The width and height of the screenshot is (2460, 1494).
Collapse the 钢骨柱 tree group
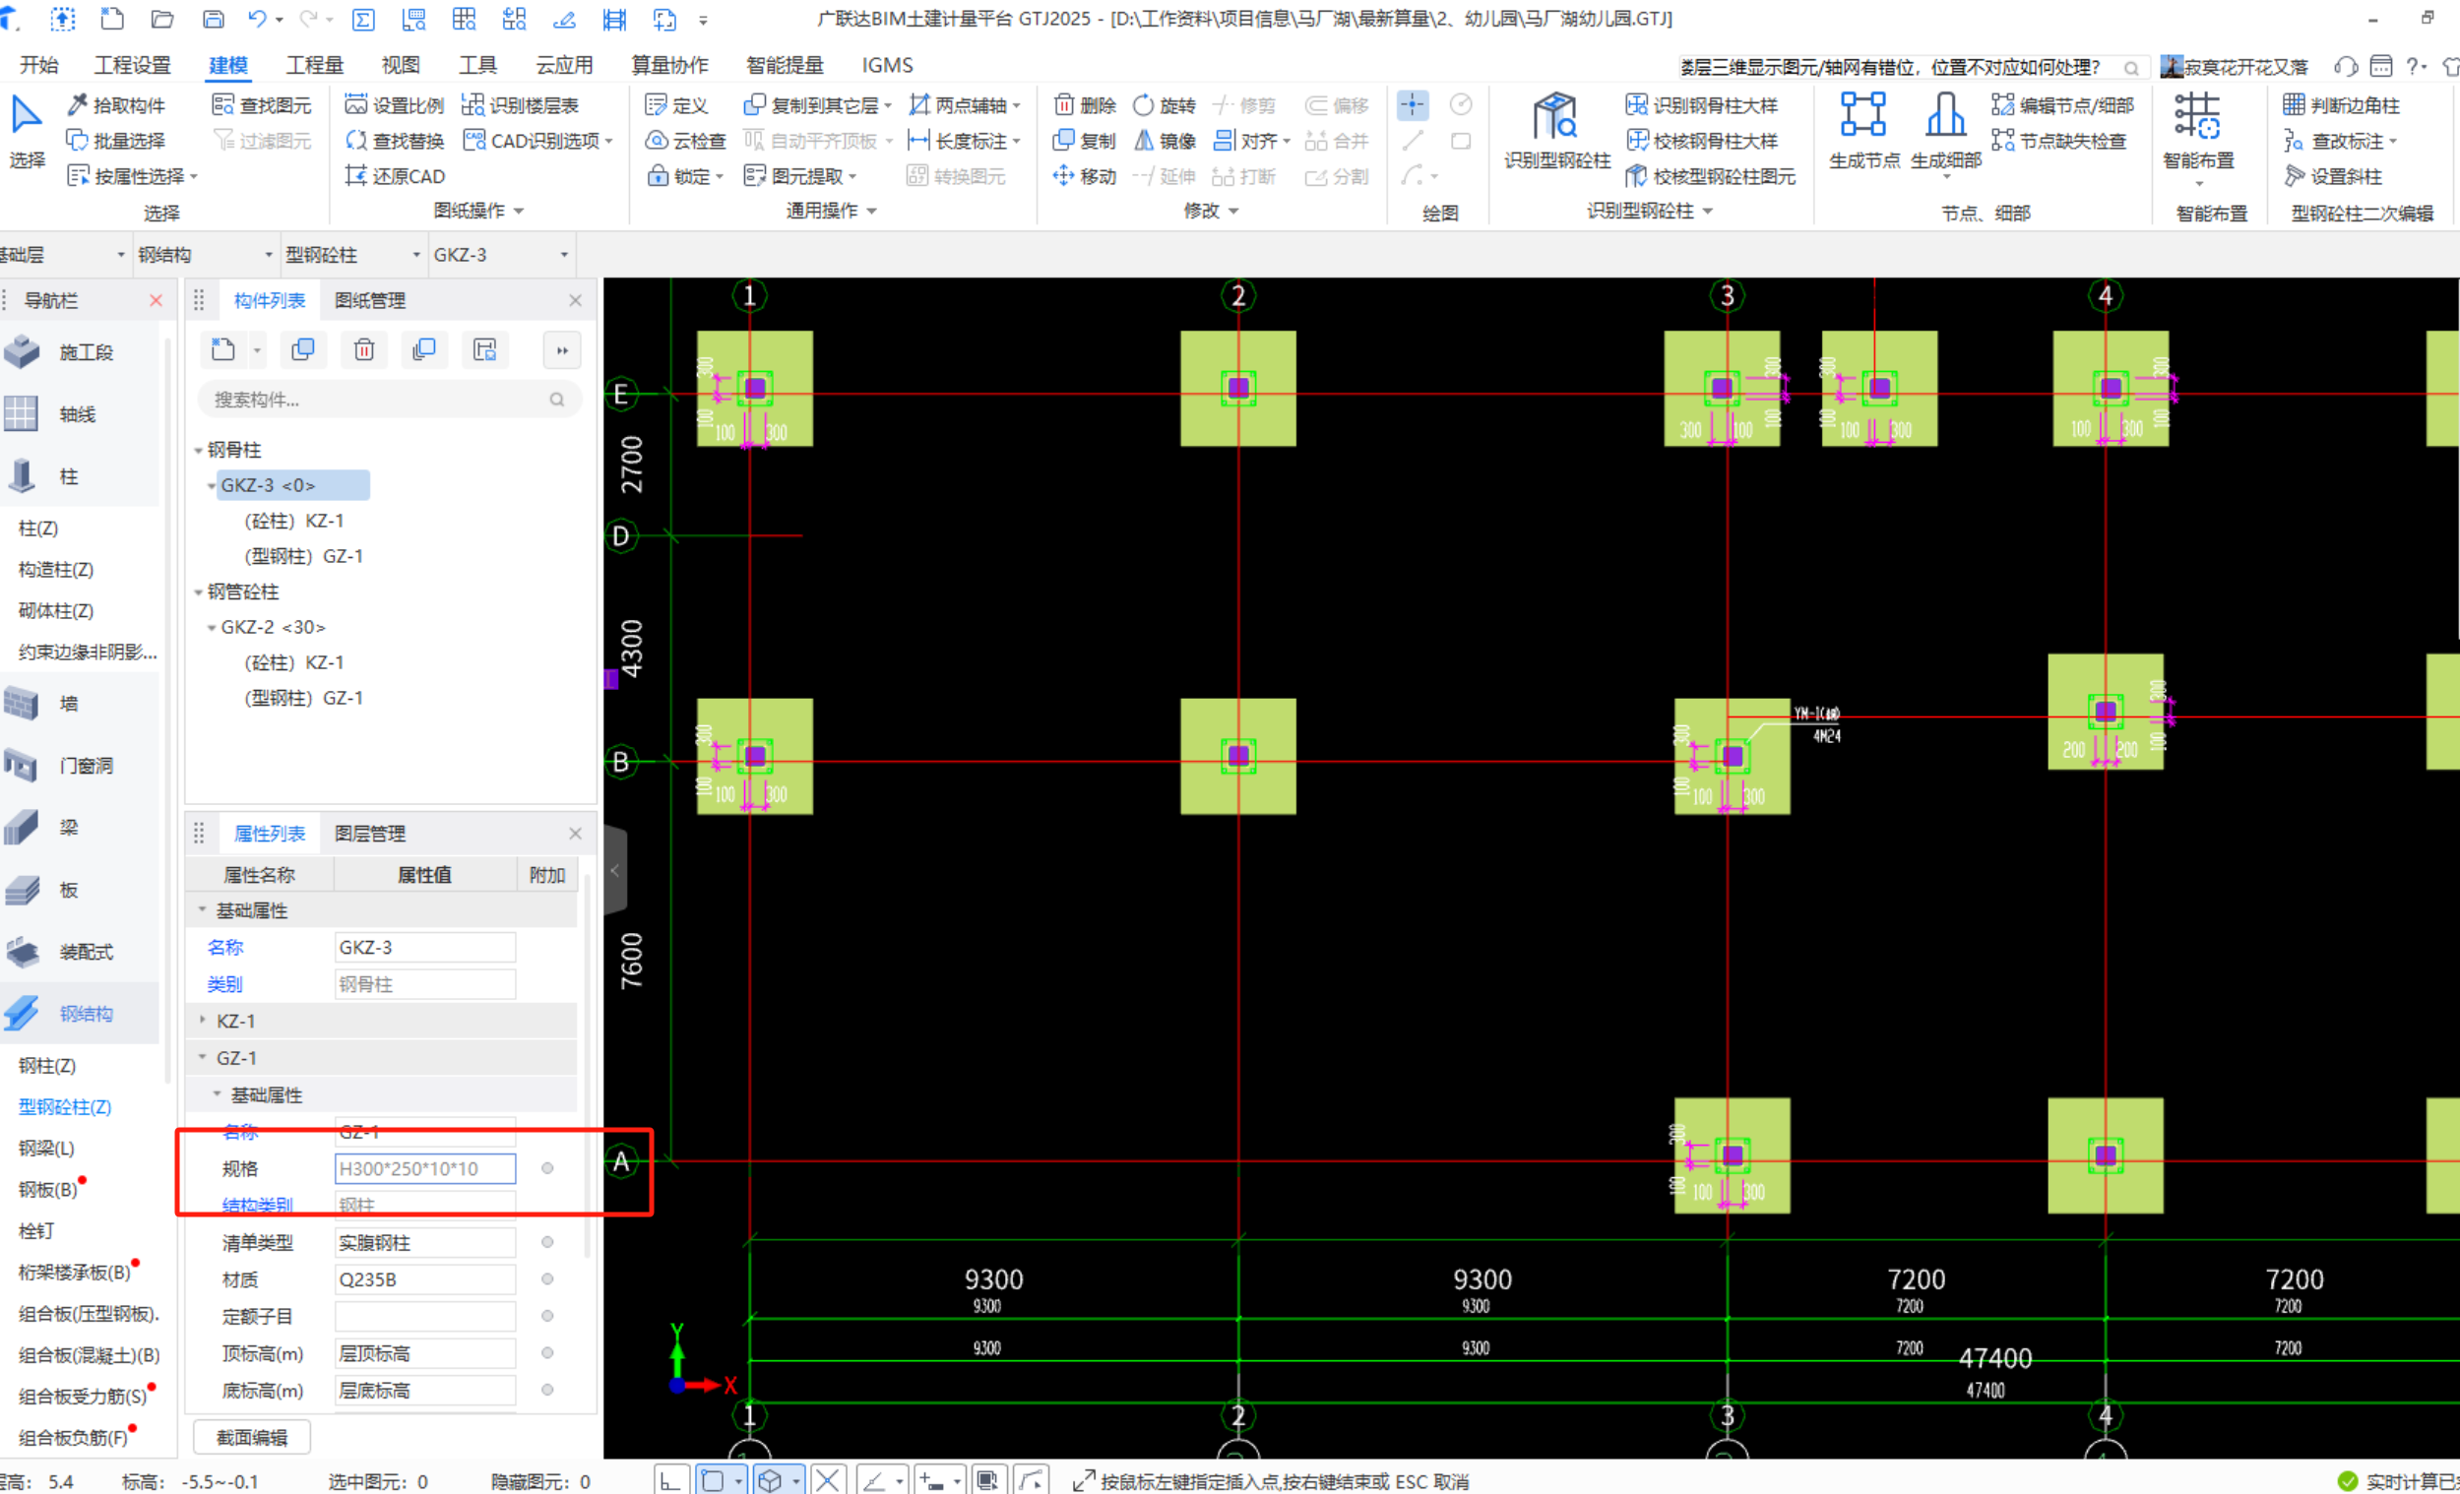[x=198, y=450]
